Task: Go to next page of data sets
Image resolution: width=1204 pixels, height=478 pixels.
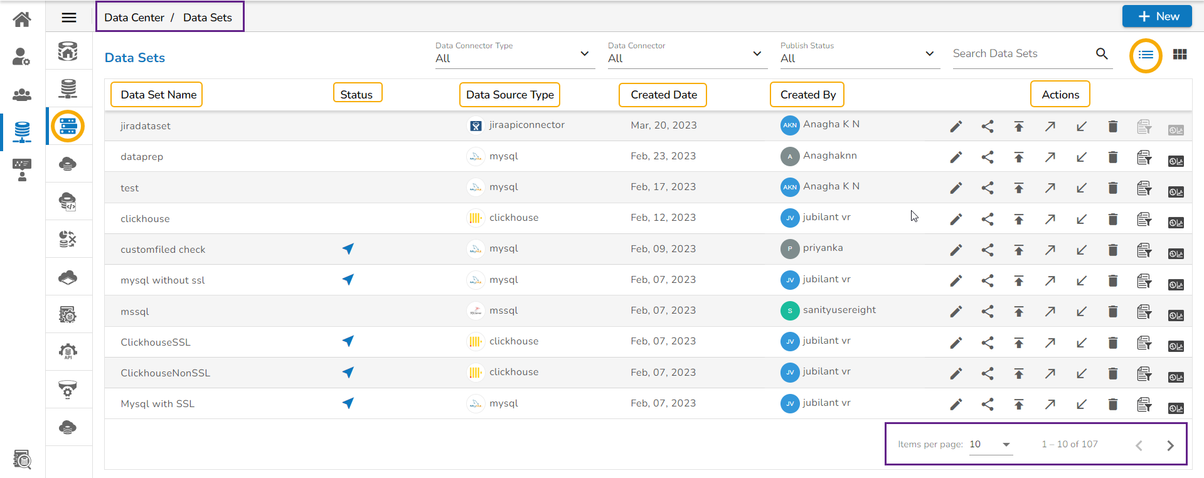Action: point(1170,445)
